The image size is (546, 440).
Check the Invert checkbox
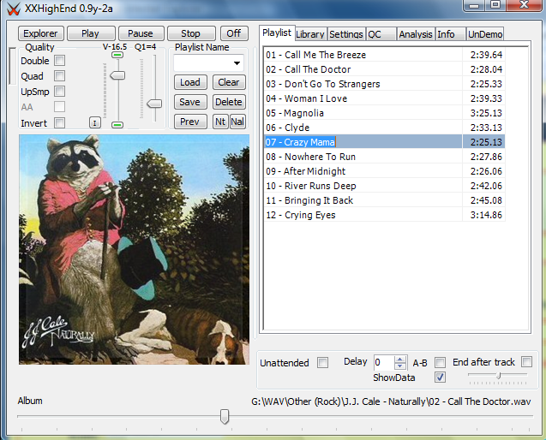59,122
